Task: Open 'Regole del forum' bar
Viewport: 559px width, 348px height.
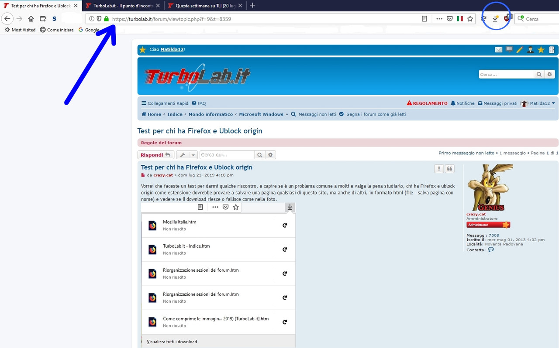Action: [x=161, y=143]
